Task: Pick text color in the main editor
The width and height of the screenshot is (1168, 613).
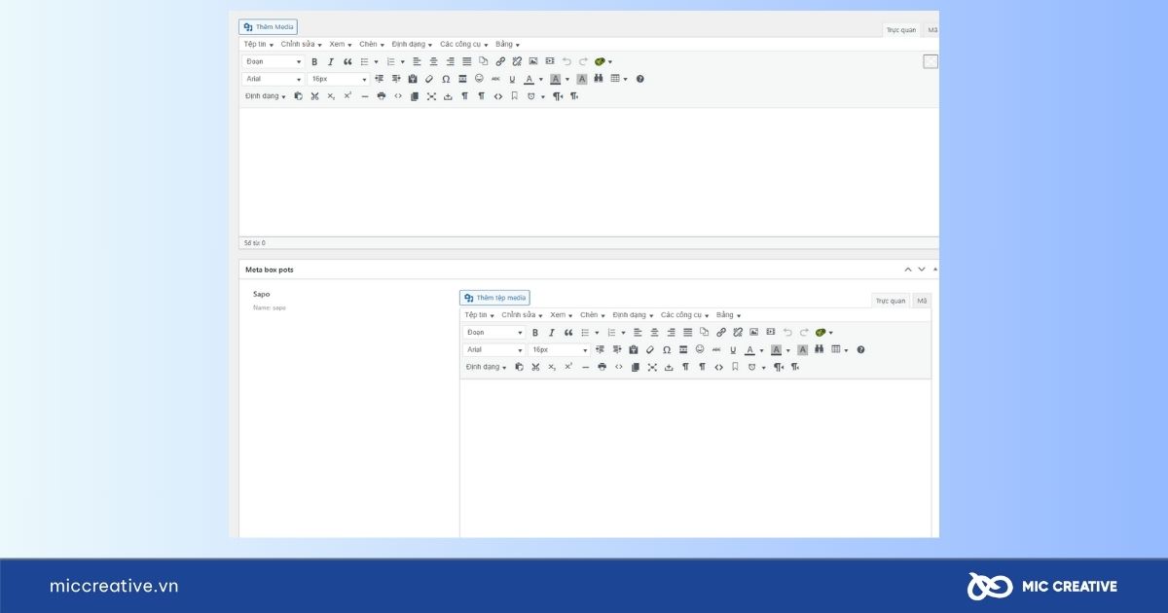Action: pyautogui.click(x=529, y=79)
